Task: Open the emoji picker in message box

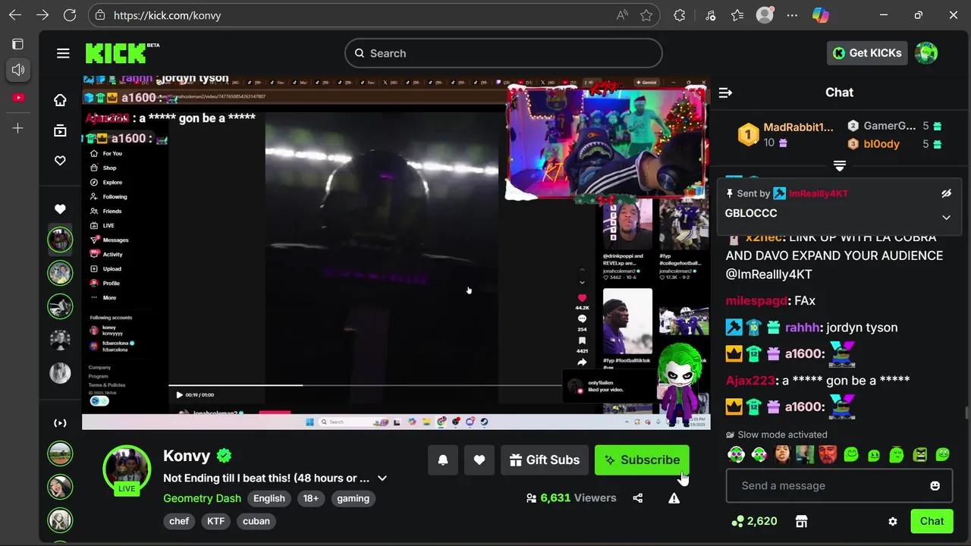Action: pyautogui.click(x=935, y=486)
